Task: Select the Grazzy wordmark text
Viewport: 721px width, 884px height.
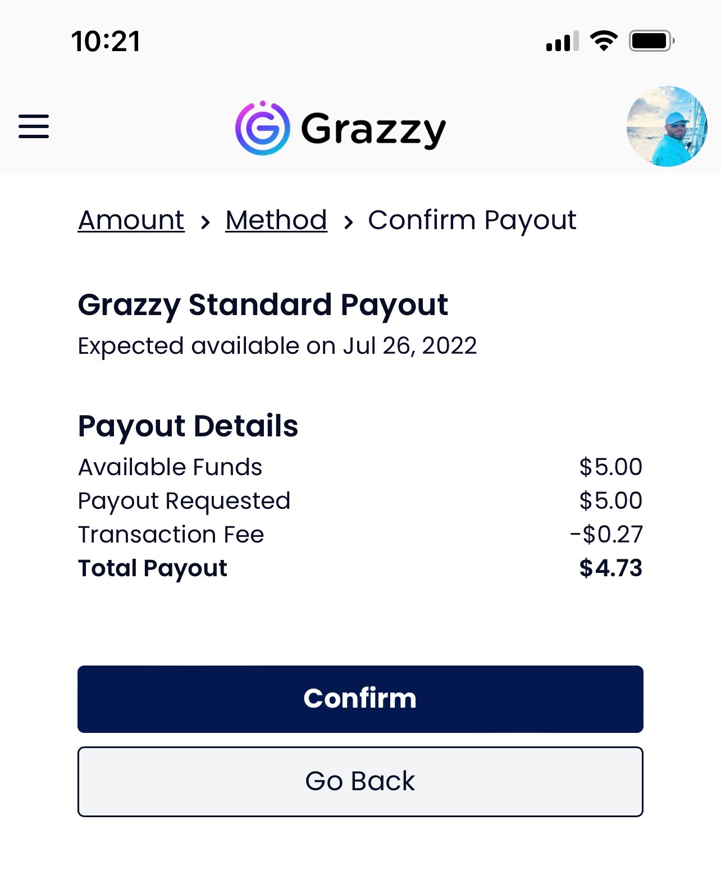Action: coord(373,129)
